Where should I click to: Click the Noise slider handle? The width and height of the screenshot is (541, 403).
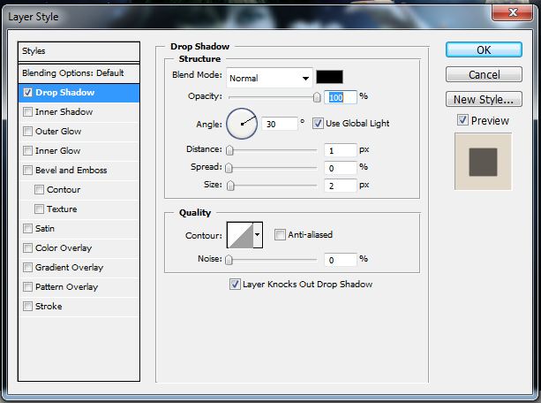tap(229, 260)
